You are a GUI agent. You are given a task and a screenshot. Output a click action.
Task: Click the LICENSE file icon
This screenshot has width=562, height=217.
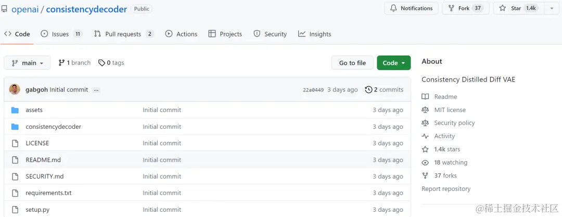15,143
